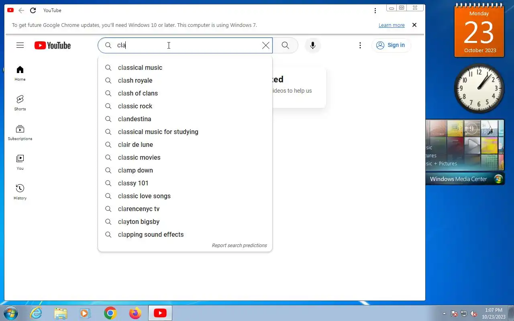Open Windows Explorer folder on taskbar
Viewport: 514px width, 321px height.
tap(61, 313)
